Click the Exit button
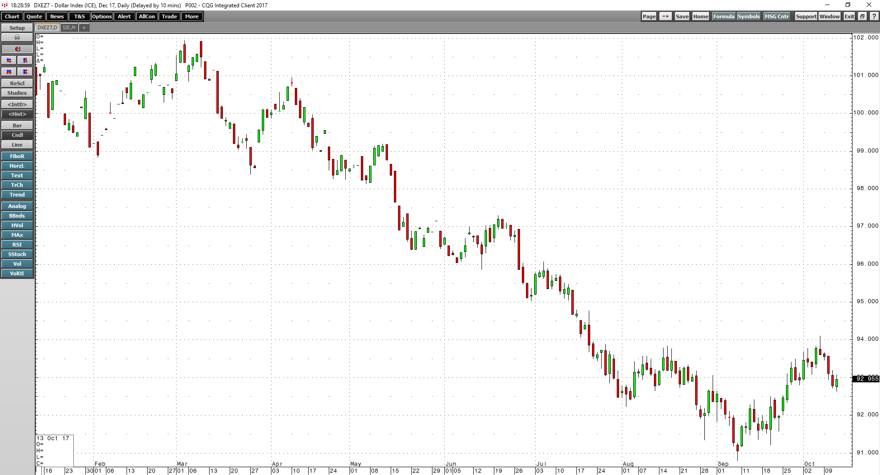Screen dimensions: 880x475 click(x=849, y=16)
